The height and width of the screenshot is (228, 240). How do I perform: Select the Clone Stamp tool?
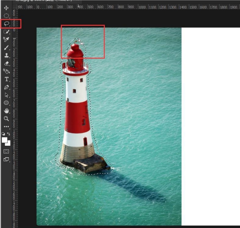[x=7, y=56]
